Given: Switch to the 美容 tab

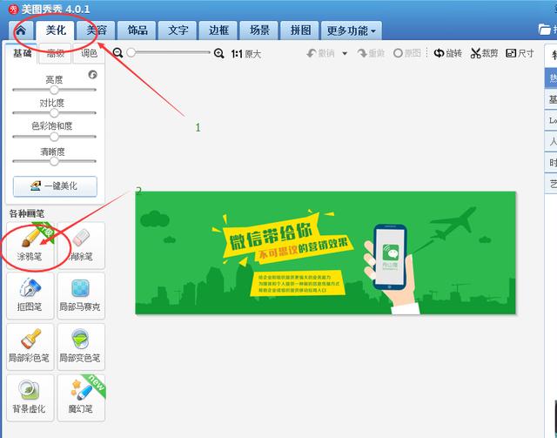Looking at the screenshot, I should 97,30.
